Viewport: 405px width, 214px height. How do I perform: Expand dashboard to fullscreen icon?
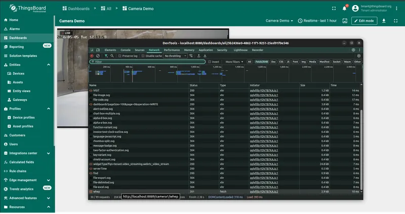point(396,21)
